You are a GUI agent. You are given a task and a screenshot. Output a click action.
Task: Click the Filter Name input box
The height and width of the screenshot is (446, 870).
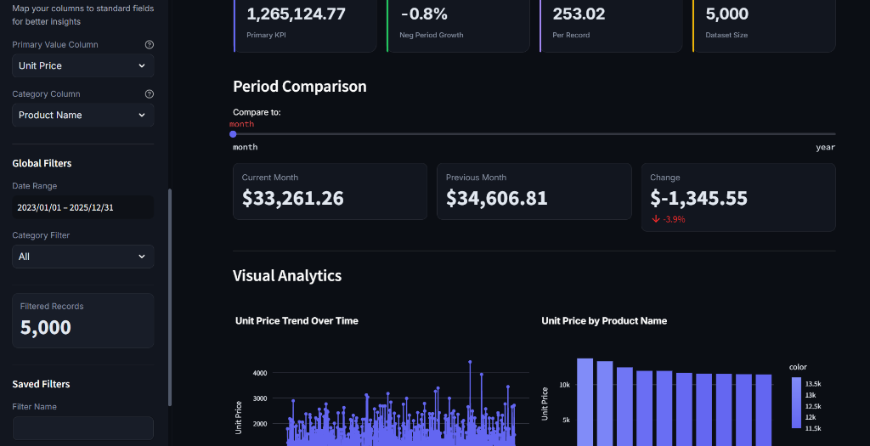83,428
